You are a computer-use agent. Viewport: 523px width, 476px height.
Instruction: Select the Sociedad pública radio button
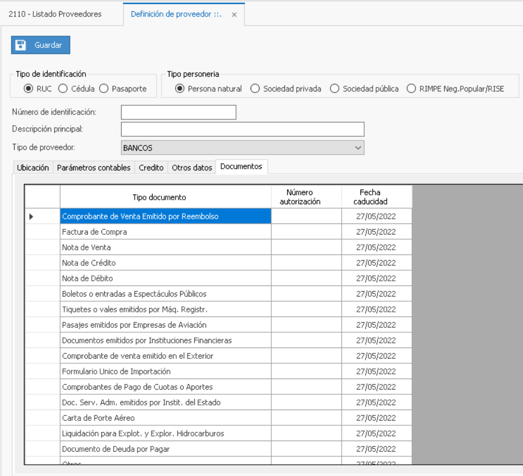(335, 89)
